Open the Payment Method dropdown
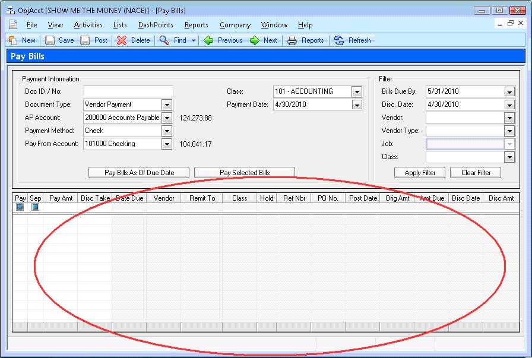The image size is (532, 358). tap(167, 131)
